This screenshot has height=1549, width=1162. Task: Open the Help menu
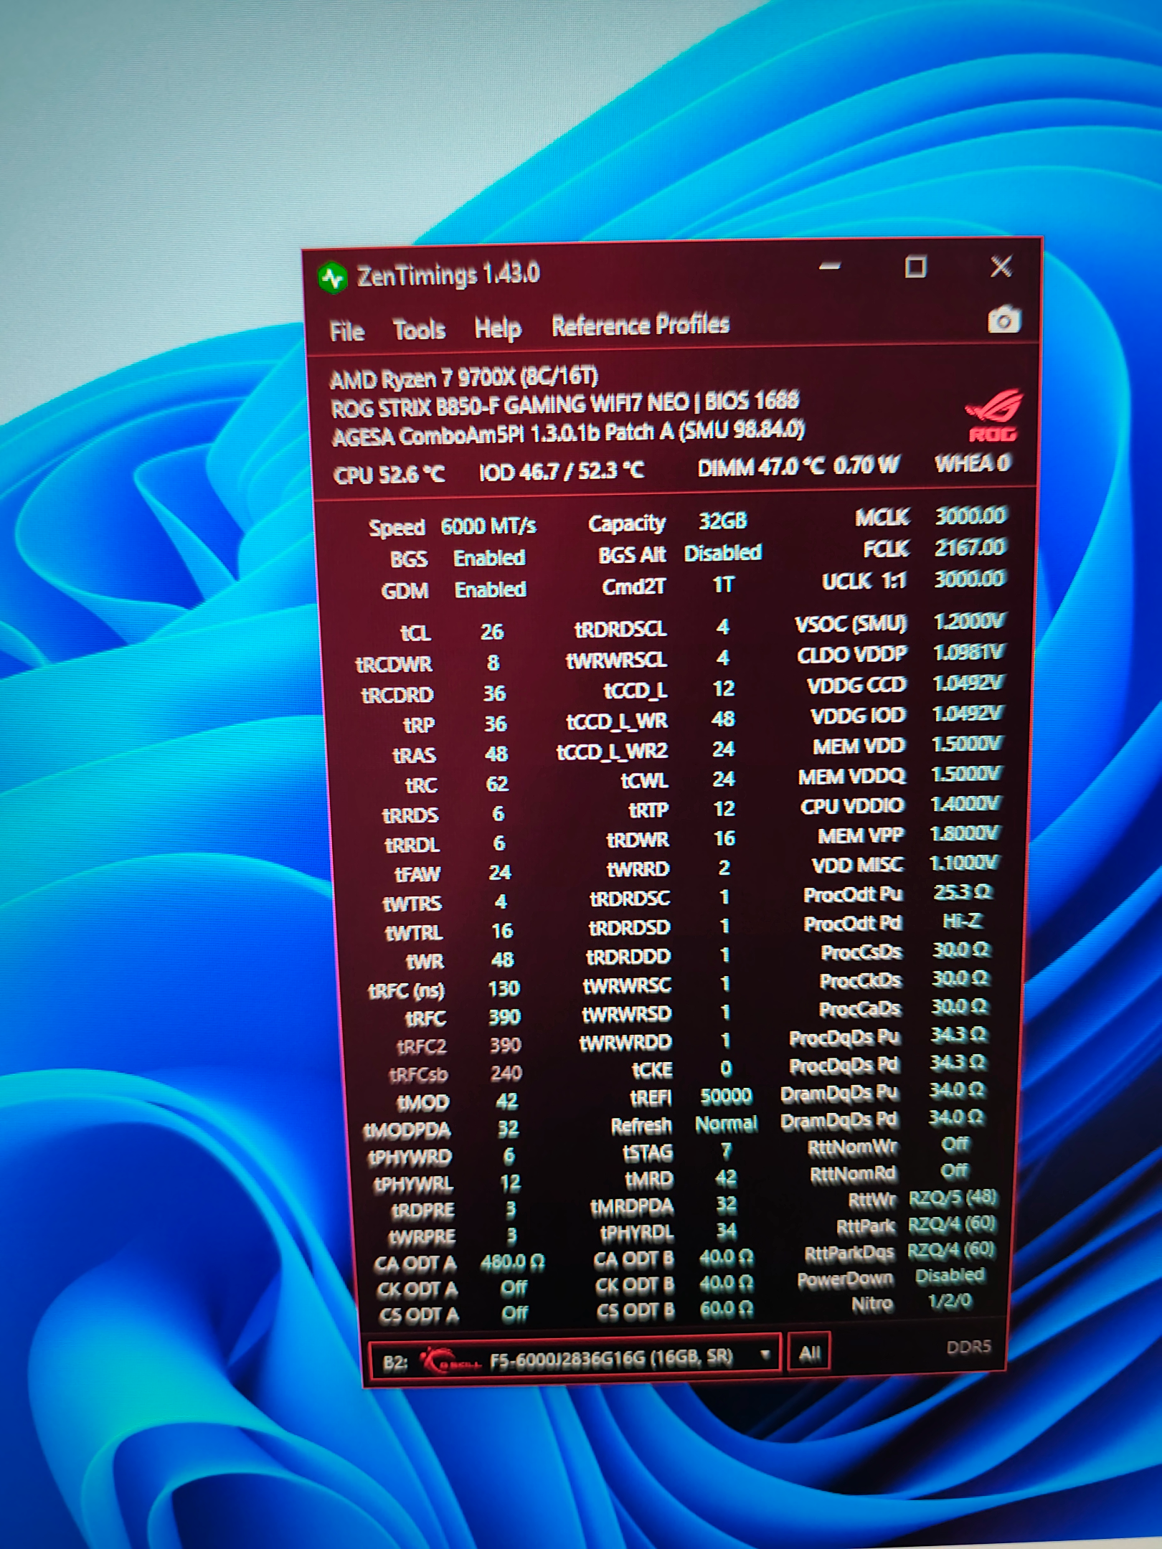pyautogui.click(x=498, y=328)
